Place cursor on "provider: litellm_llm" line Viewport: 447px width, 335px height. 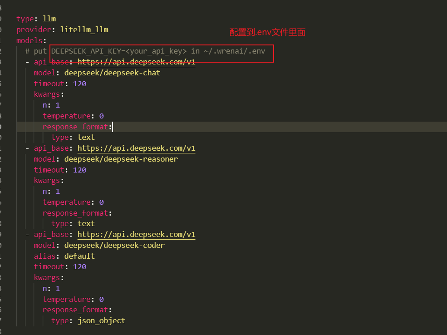click(x=62, y=30)
